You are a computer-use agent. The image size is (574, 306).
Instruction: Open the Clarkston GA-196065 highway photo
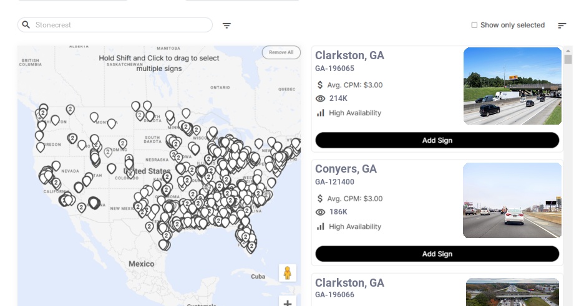coord(512,86)
